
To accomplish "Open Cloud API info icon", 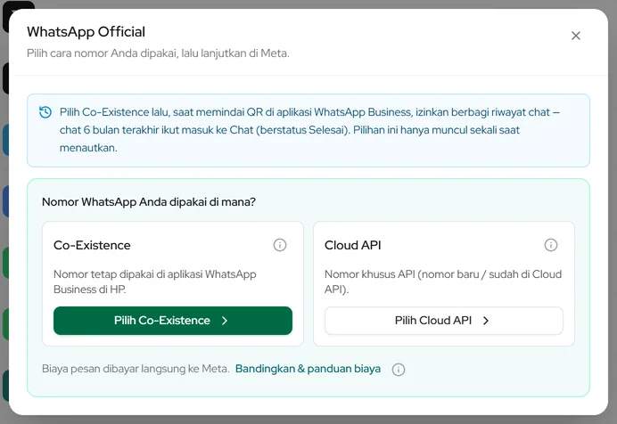I will click(x=550, y=245).
